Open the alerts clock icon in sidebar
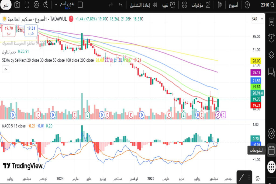Image resolution: width=276 pixels, height=184 pixels. click(271, 38)
